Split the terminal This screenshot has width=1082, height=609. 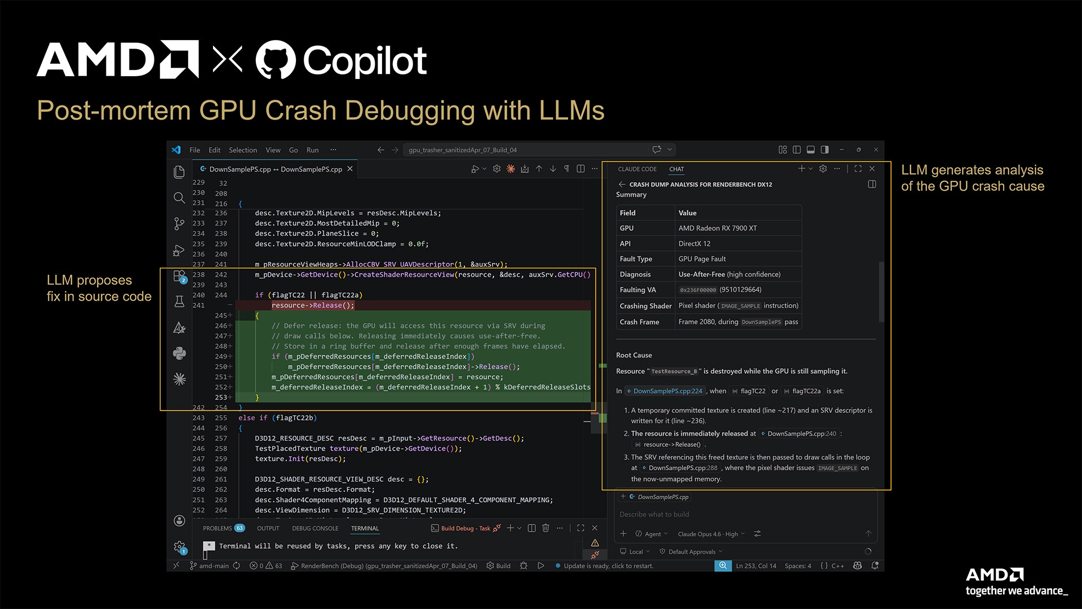(x=531, y=528)
